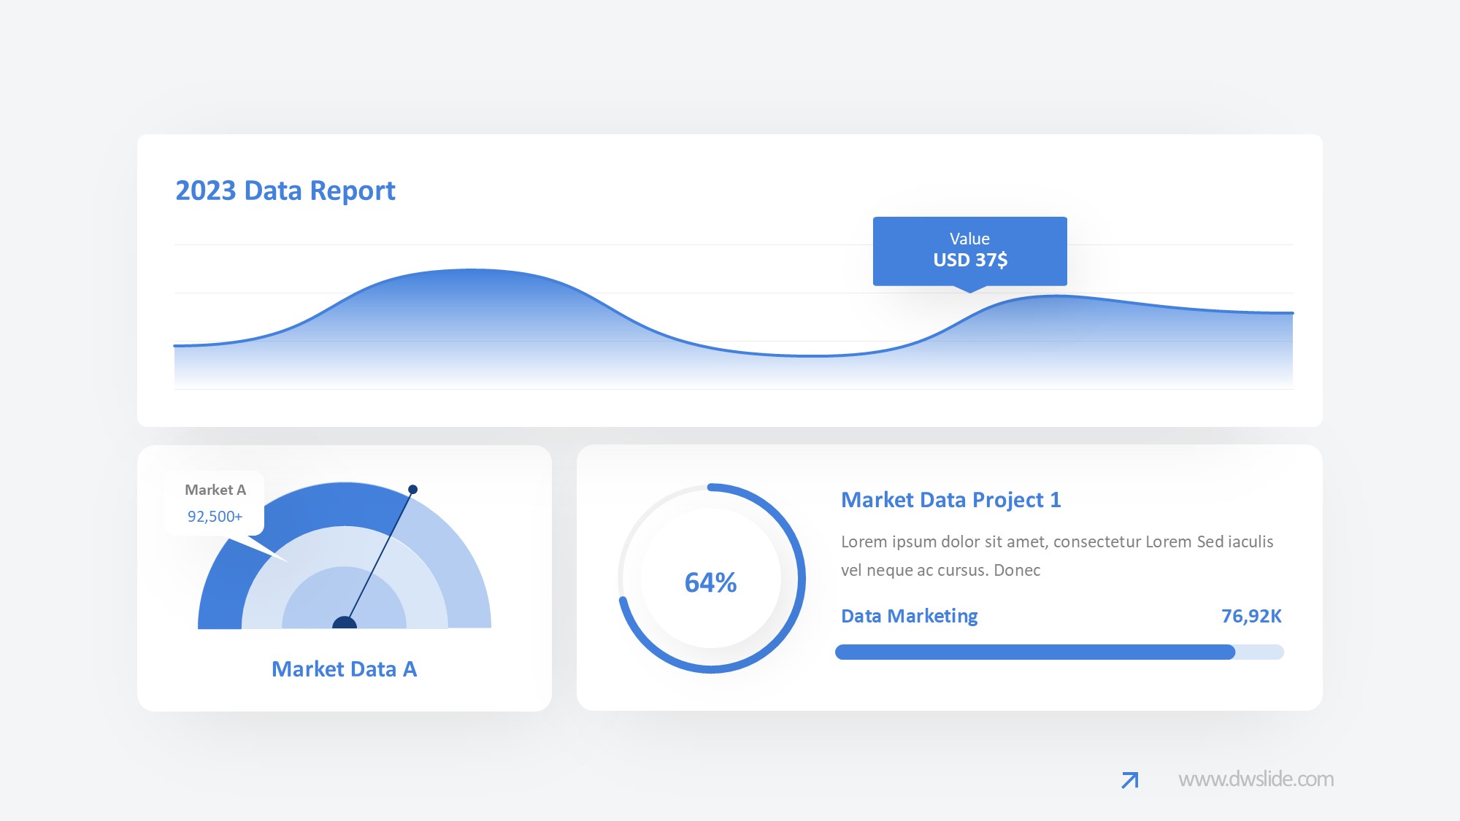
Task: Click the unfilled end of the progress bar
Action: pos(1259,652)
